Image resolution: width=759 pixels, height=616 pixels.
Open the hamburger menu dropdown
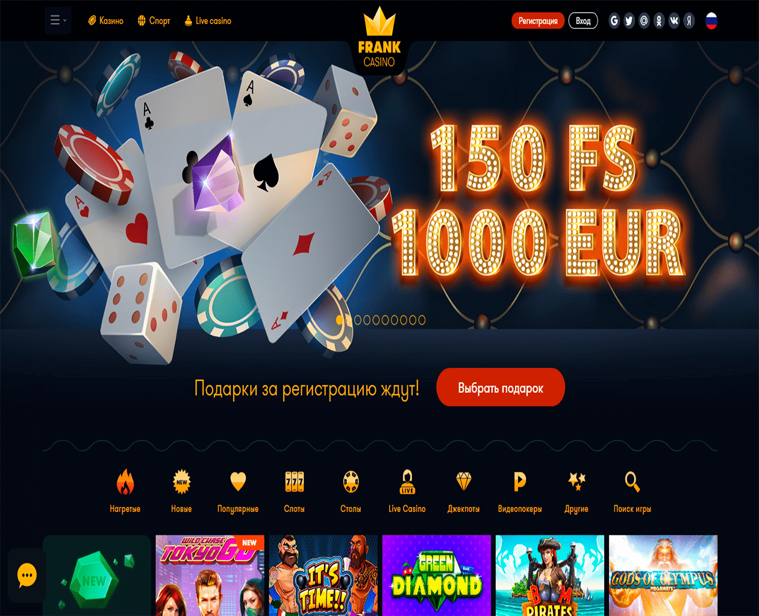pos(58,20)
